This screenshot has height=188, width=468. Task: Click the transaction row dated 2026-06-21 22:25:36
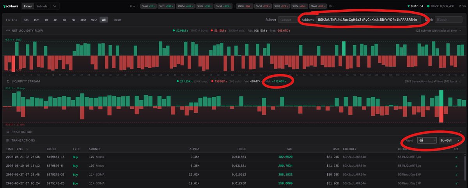pyautogui.click(x=234, y=157)
